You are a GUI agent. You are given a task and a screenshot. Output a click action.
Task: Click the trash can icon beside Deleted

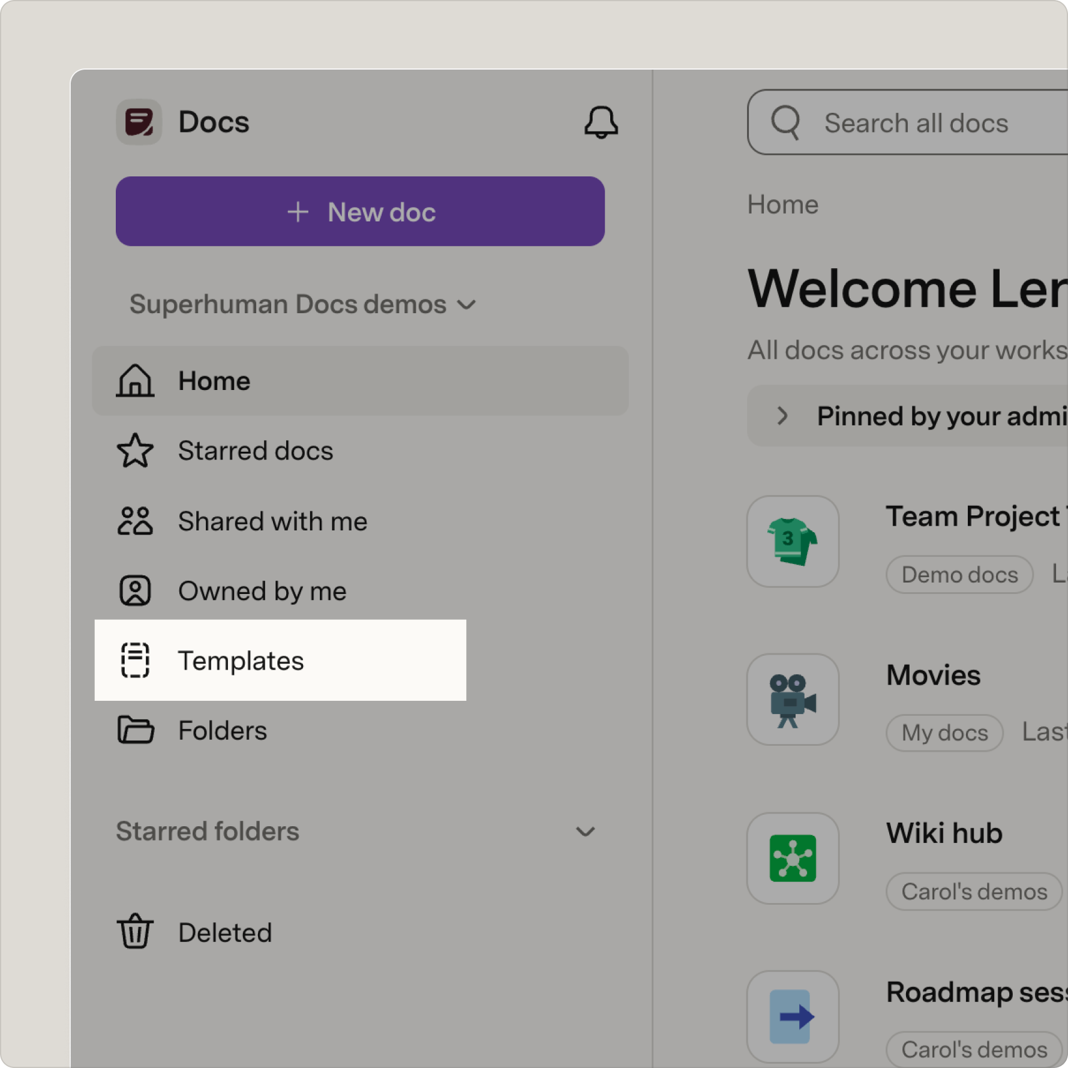click(x=135, y=932)
